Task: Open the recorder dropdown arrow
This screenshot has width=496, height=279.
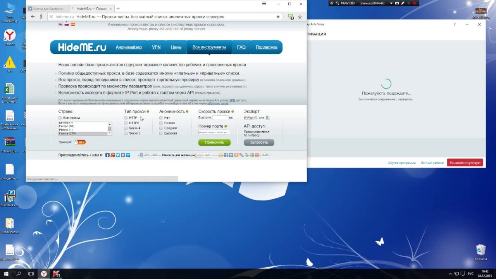Action: pyautogui.click(x=391, y=3)
